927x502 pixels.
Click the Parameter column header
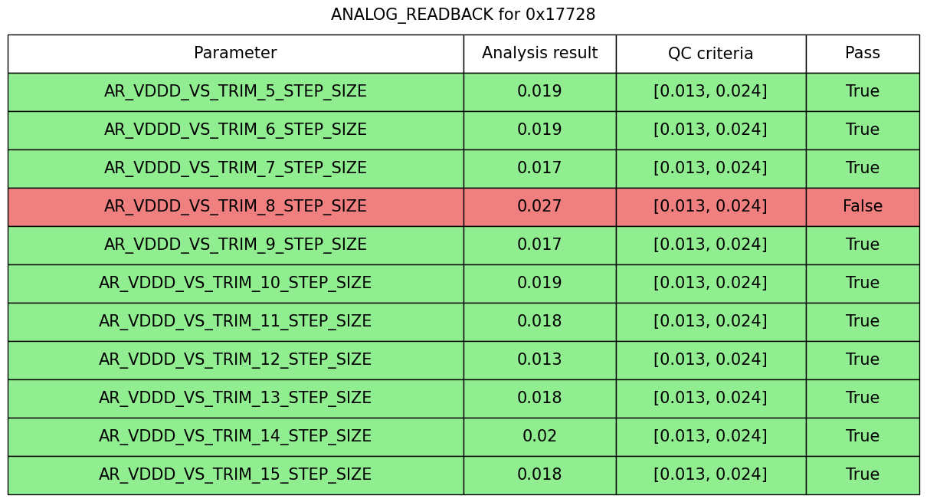(x=235, y=54)
